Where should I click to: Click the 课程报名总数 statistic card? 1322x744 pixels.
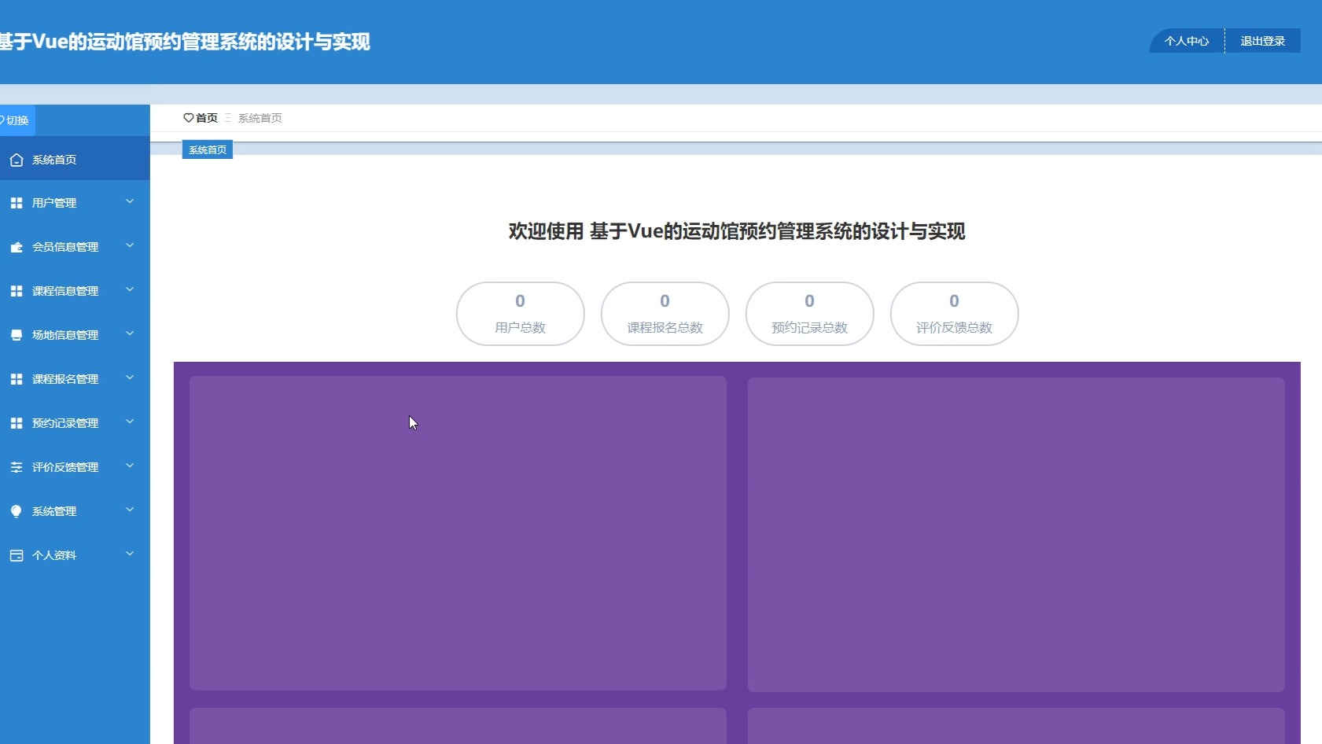pyautogui.click(x=665, y=314)
